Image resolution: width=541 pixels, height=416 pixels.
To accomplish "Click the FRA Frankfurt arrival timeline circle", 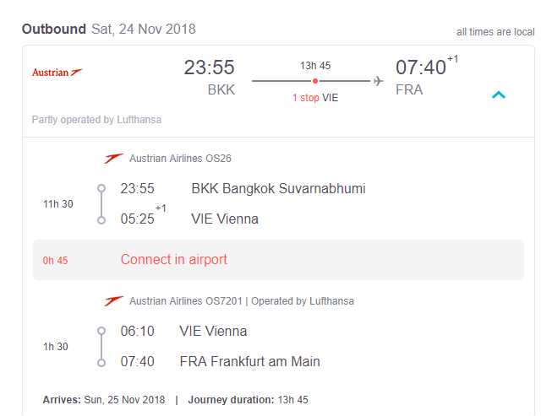I will click(101, 362).
